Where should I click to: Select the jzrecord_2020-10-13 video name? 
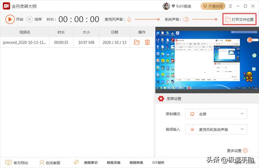click(x=24, y=42)
